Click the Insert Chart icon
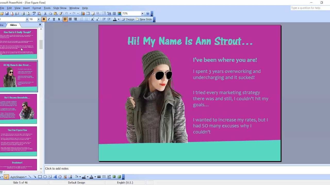The image size is (330, 185). (83, 13)
